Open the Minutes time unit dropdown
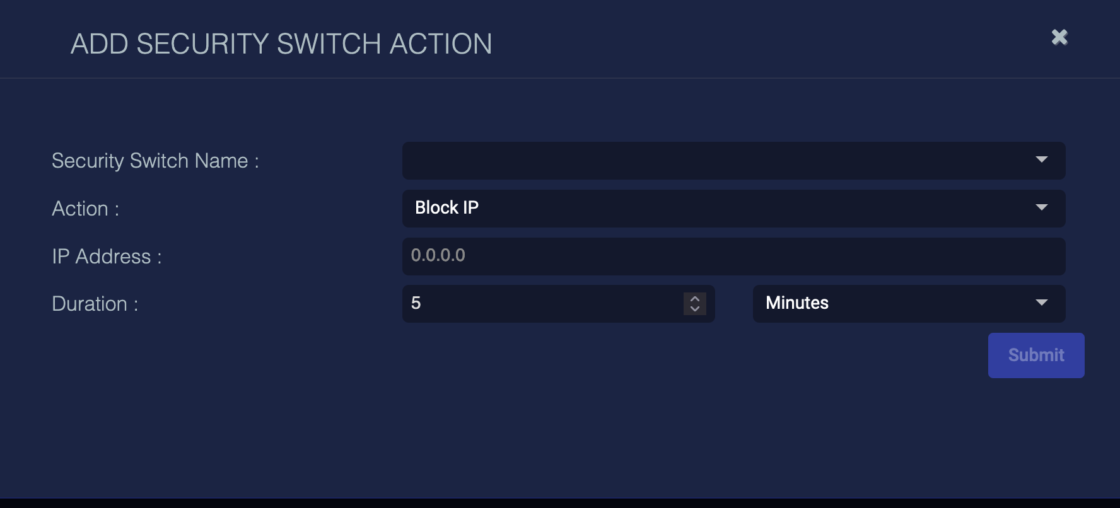 (908, 304)
